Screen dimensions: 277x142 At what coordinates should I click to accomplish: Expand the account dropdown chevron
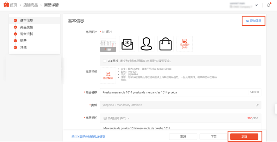coord(257,5)
